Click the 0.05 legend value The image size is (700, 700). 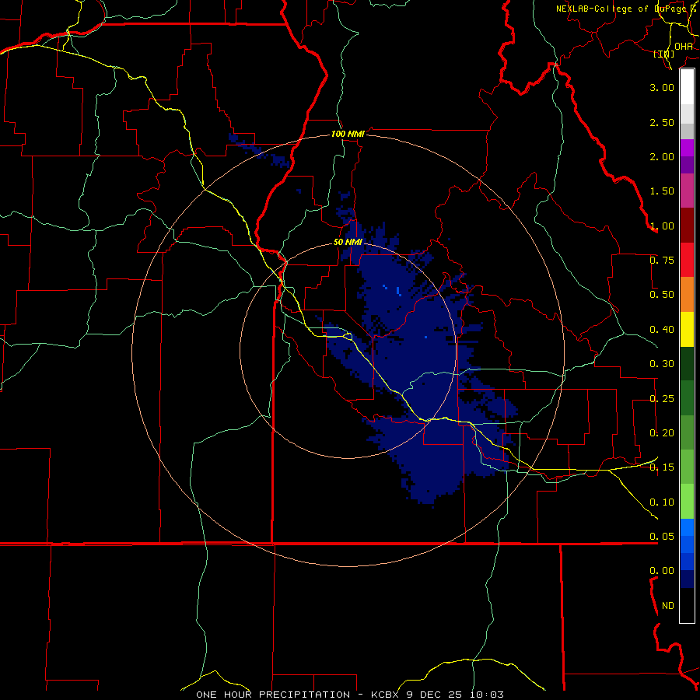pyautogui.click(x=662, y=537)
